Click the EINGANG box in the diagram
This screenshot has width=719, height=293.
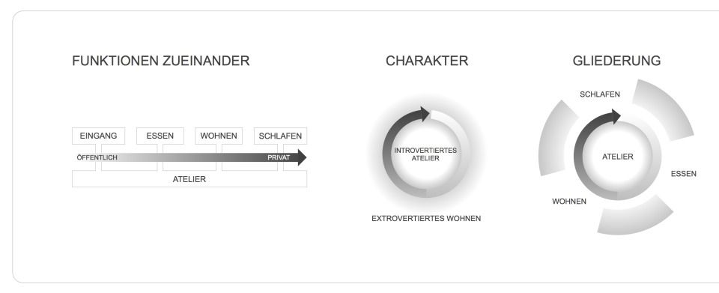coord(98,136)
